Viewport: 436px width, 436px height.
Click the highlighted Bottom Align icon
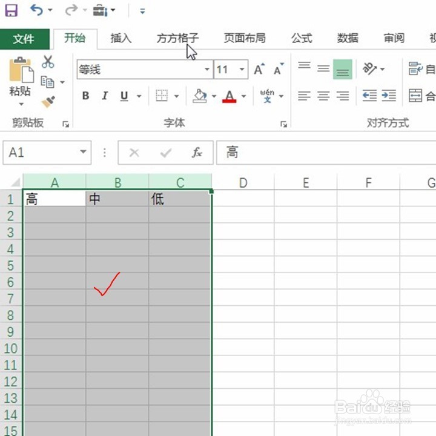click(343, 69)
